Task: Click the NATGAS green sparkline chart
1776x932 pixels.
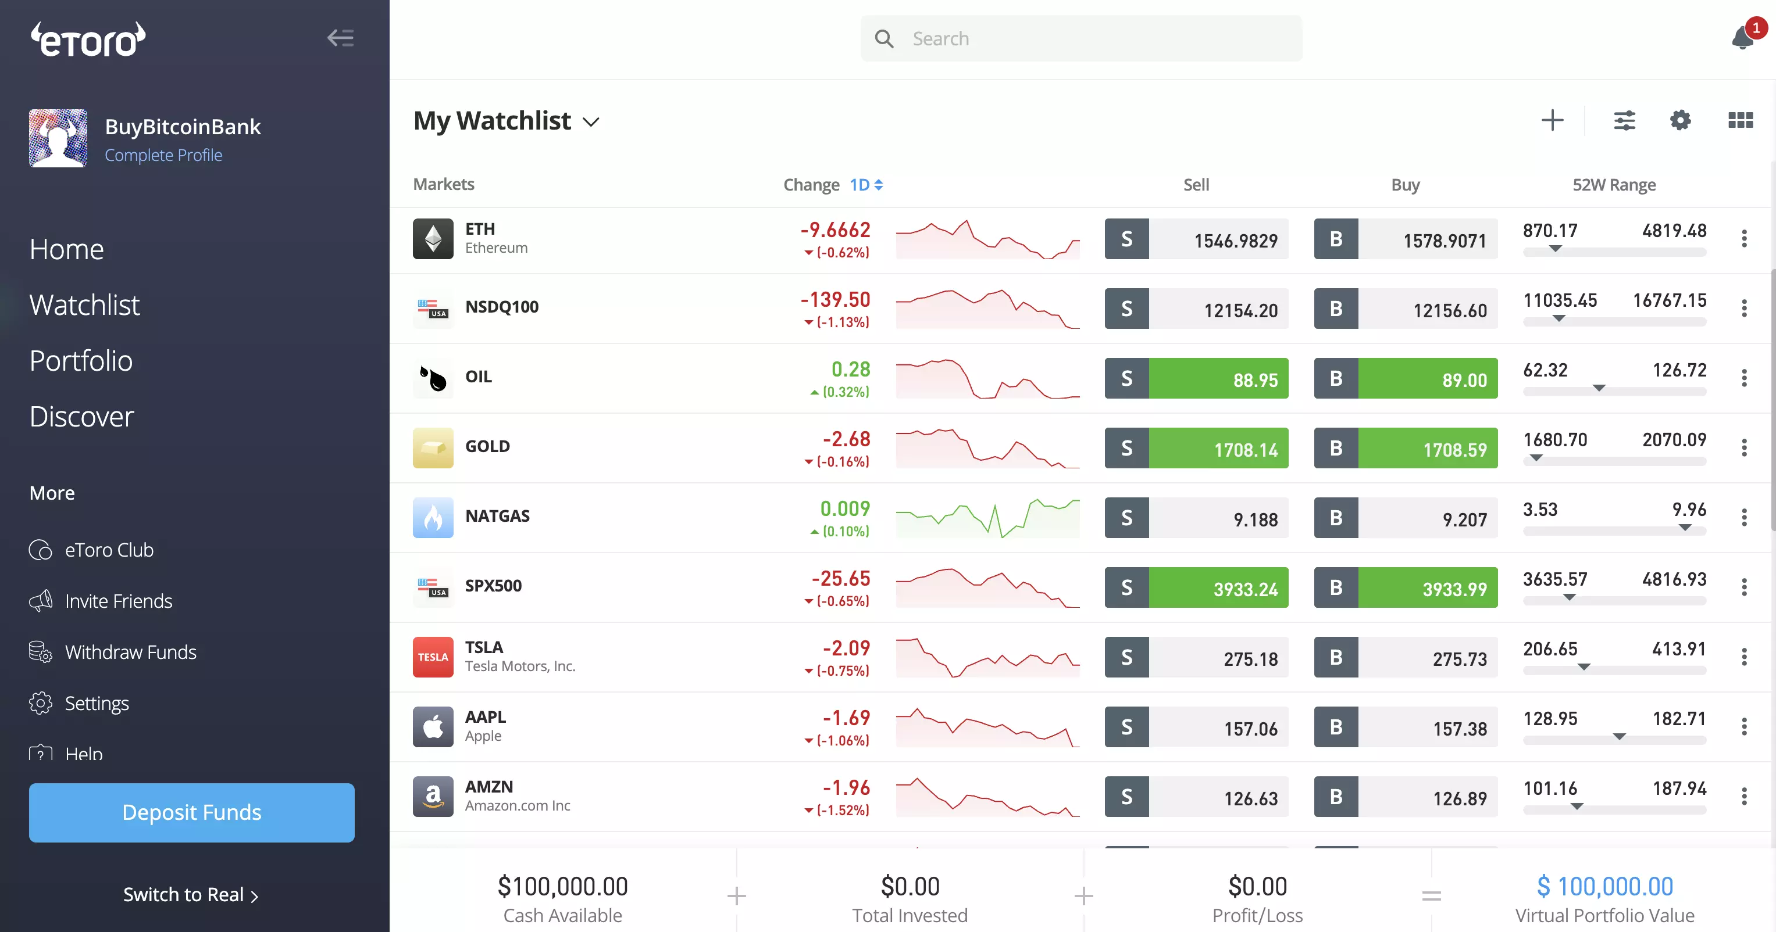Action: 987,517
